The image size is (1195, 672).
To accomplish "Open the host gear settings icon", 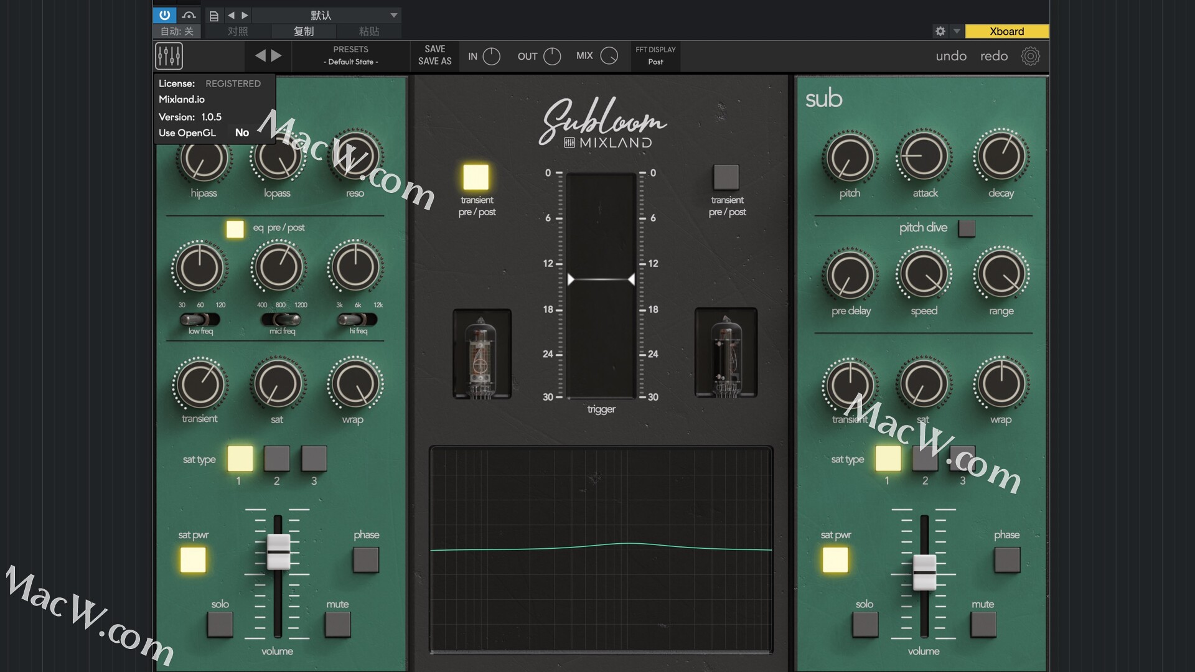I will click(x=940, y=31).
